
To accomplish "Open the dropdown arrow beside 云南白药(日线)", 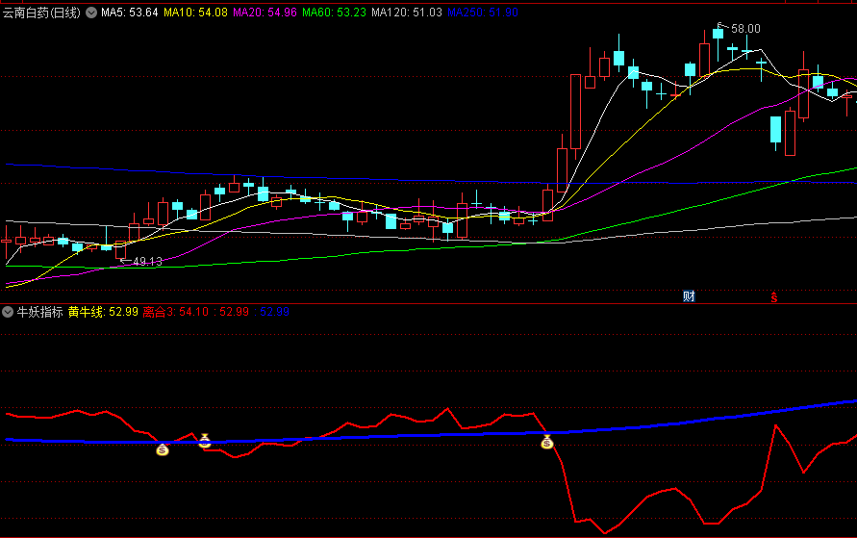I will 91,13.
